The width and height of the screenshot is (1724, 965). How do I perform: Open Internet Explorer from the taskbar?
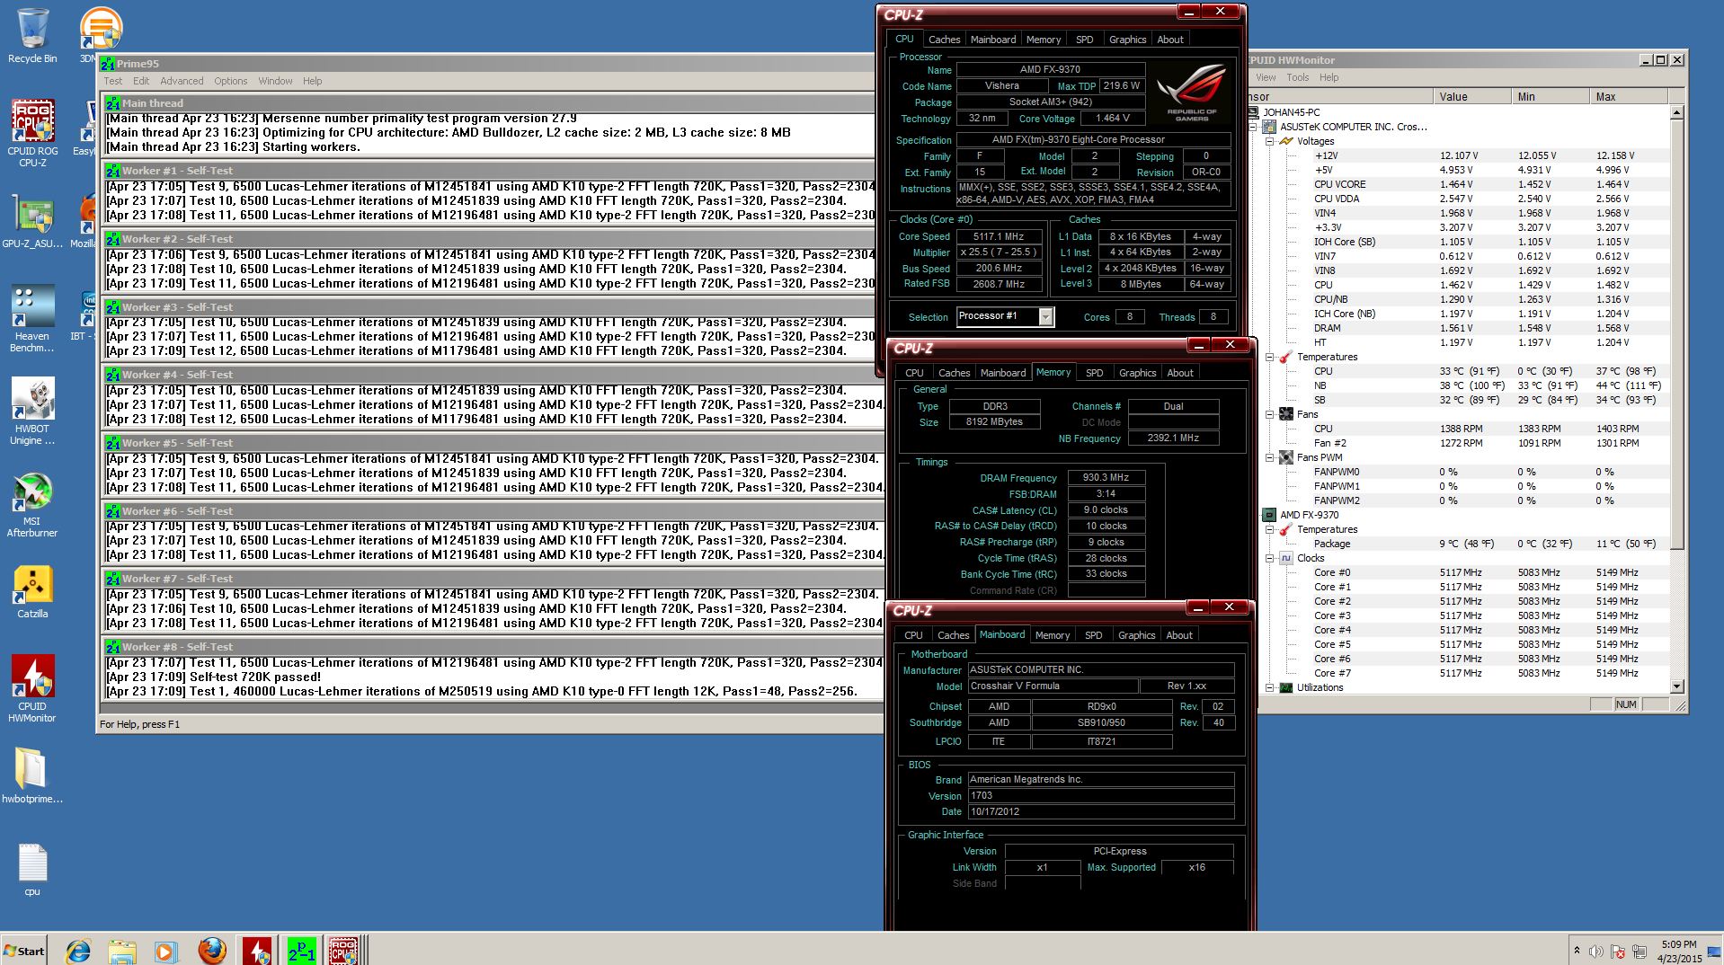(79, 950)
